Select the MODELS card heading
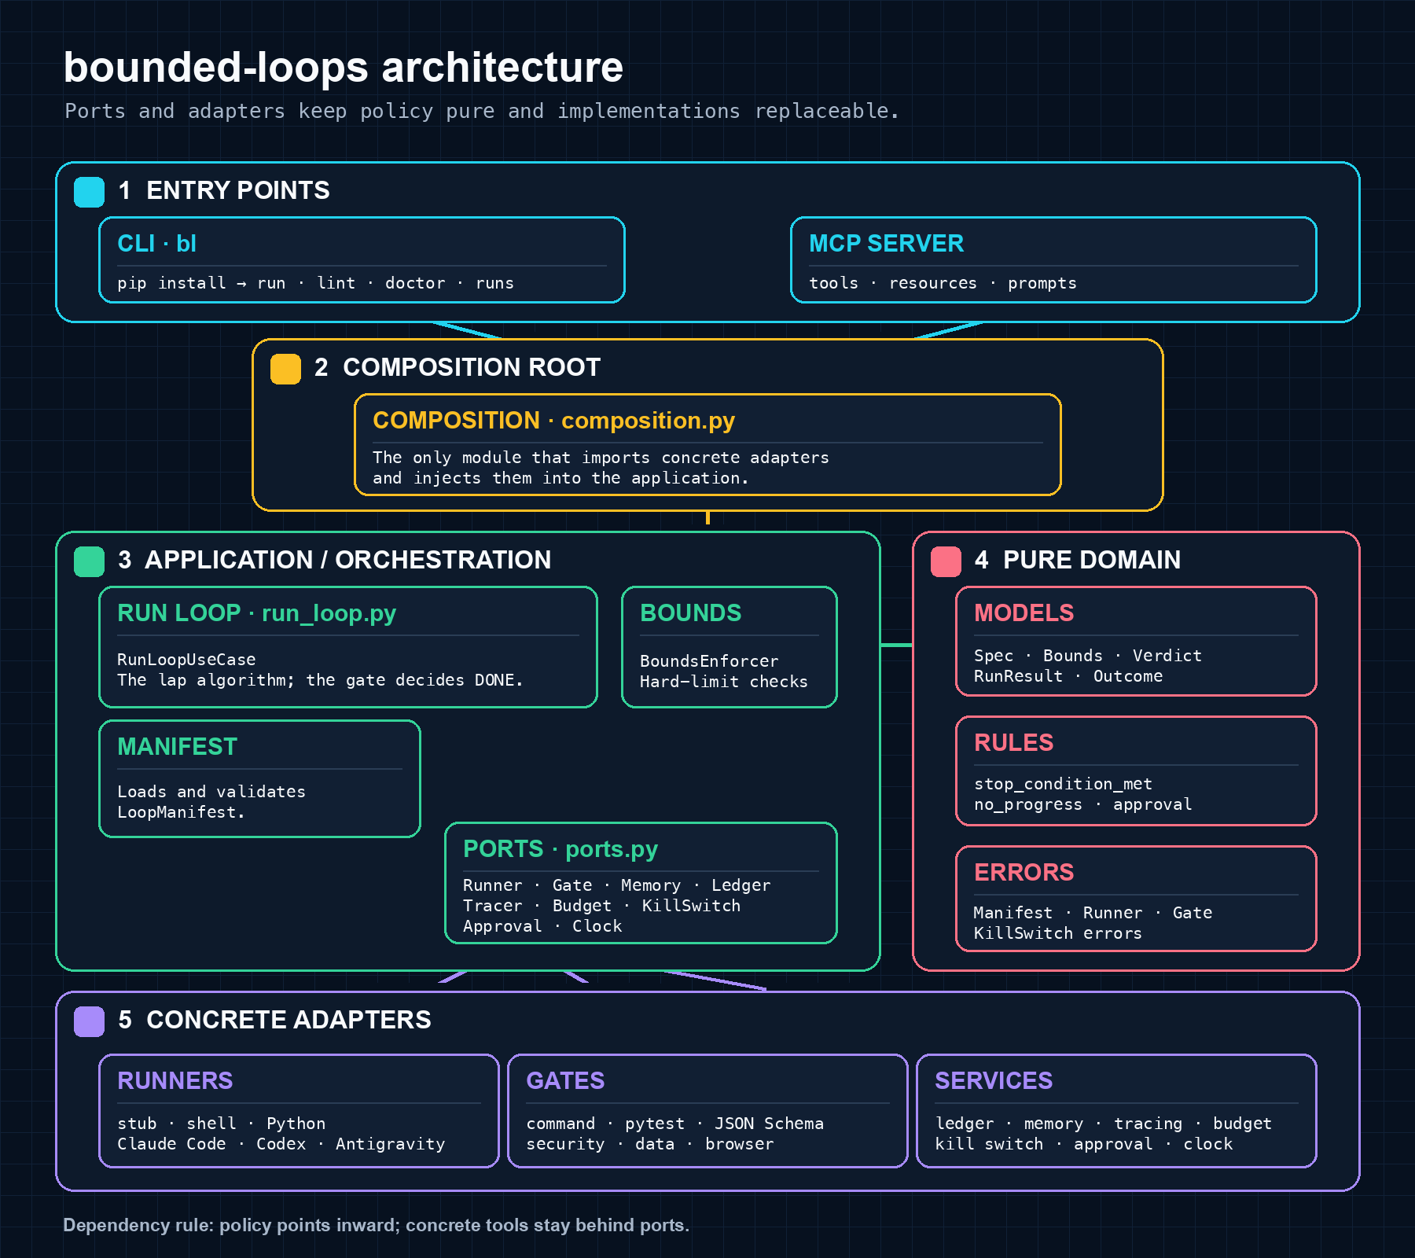 pyautogui.click(x=1024, y=613)
